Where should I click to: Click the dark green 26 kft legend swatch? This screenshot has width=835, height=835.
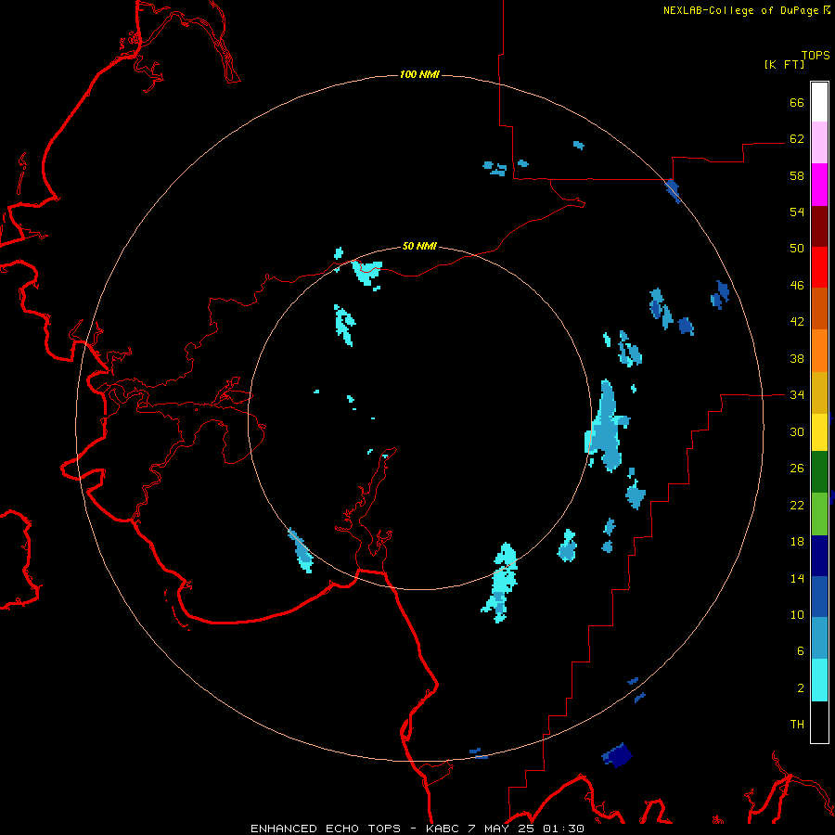pyautogui.click(x=819, y=472)
